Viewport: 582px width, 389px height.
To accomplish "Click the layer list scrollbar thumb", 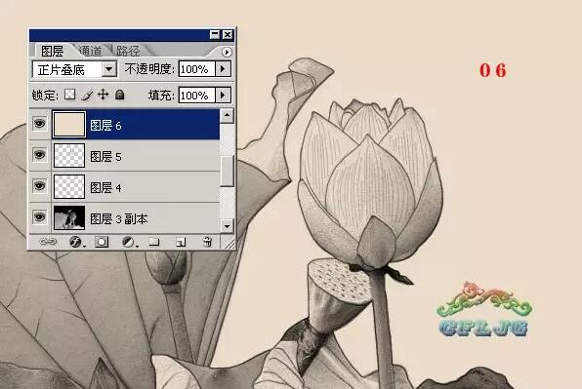I will pos(227,171).
